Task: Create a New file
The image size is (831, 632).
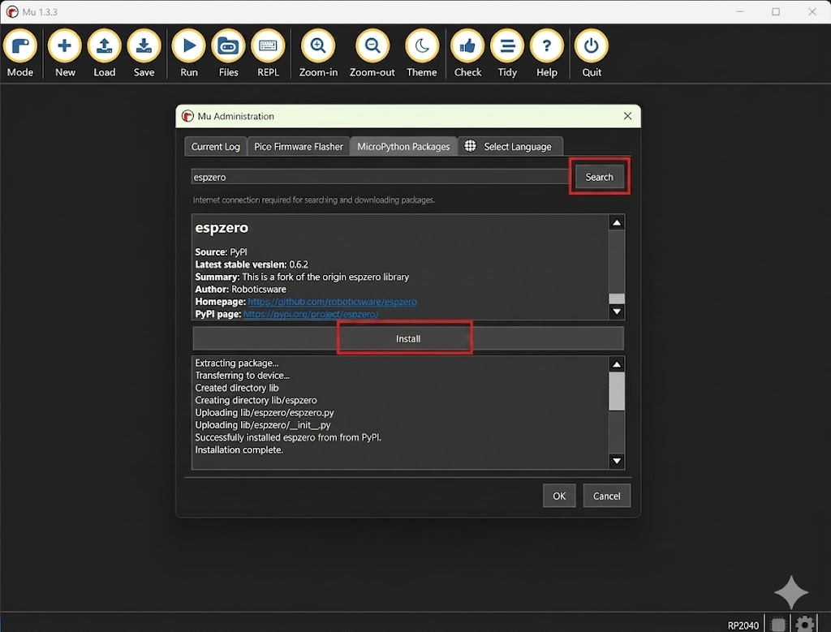Action: click(x=65, y=54)
